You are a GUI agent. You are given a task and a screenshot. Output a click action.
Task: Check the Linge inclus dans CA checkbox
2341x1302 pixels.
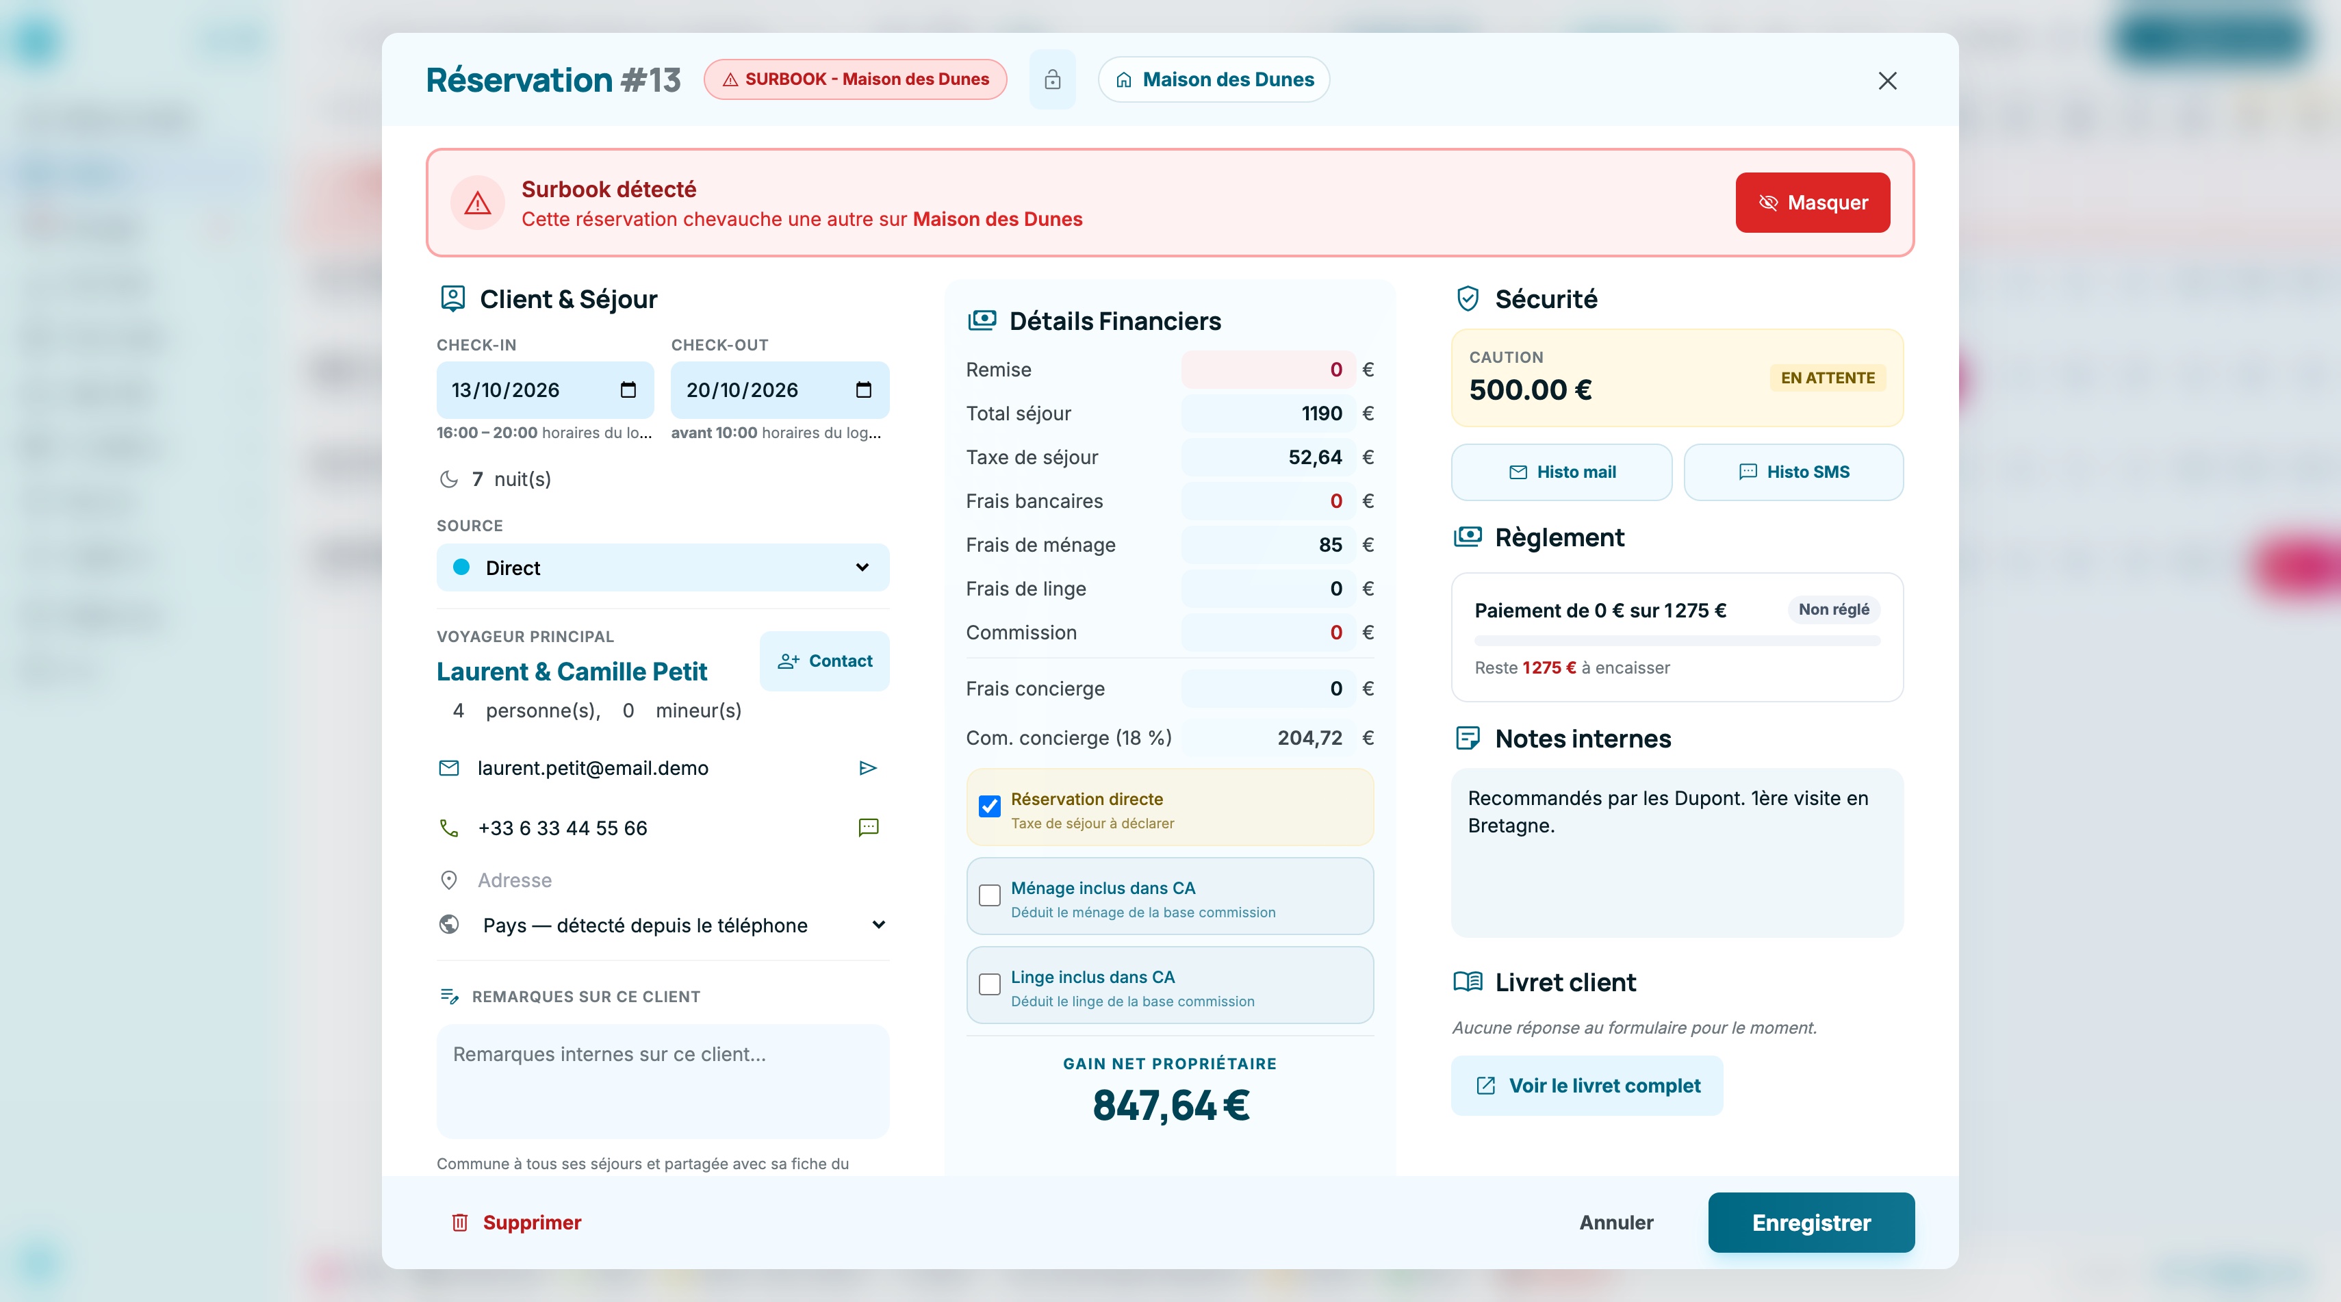coord(990,984)
